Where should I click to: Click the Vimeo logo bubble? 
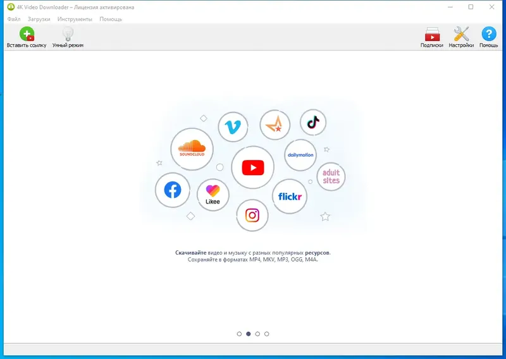[x=233, y=127]
